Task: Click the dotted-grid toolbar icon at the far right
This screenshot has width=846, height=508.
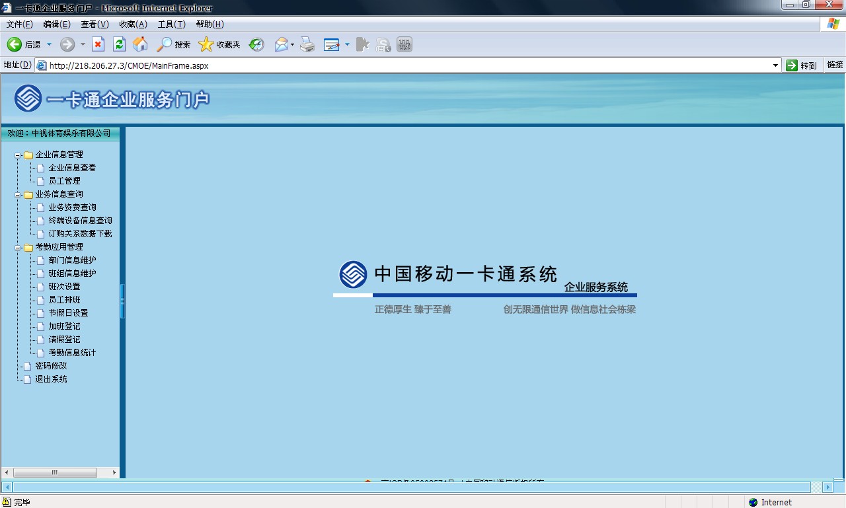Action: 404,44
